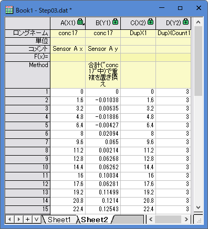
Task: Click the cell with value -0.00427
Action: 103,125
